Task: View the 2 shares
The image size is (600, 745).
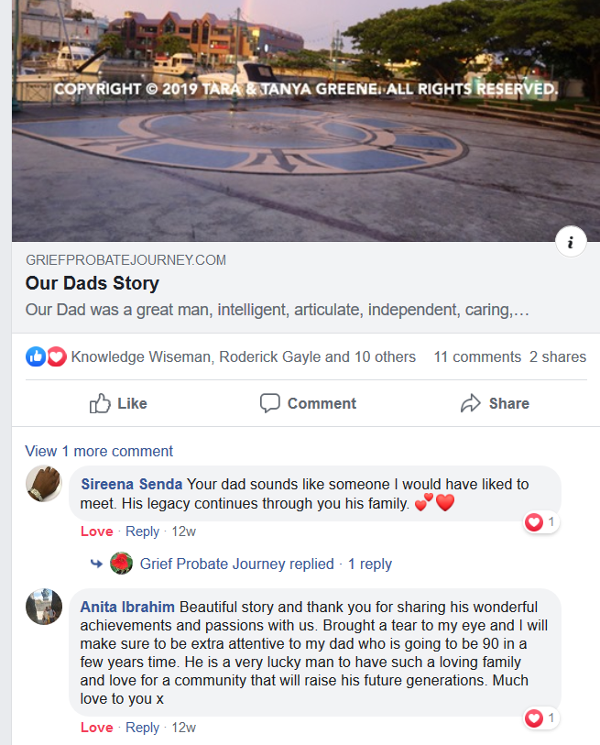Action: click(558, 356)
